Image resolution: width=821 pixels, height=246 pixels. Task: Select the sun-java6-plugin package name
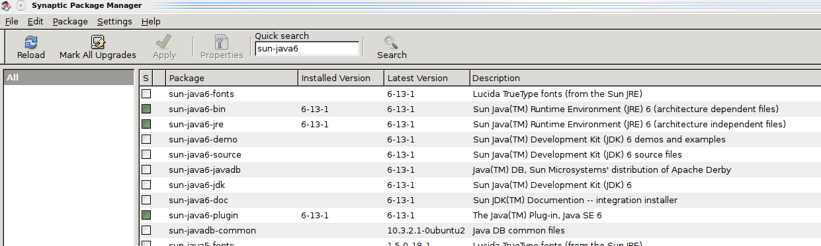pyautogui.click(x=203, y=215)
